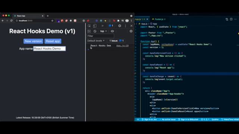Click the site info icon in address bar
The width and height of the screenshot is (239, 134).
tap(17, 21)
